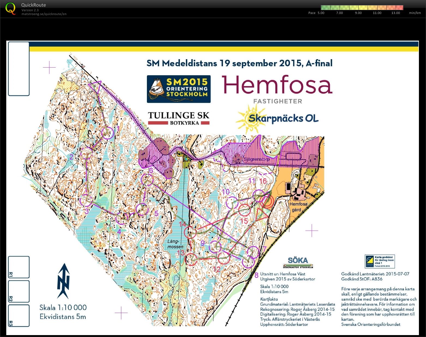Click the "Hemfosa gård" map label
Viewport: 426px width, 337px height.
(298, 207)
